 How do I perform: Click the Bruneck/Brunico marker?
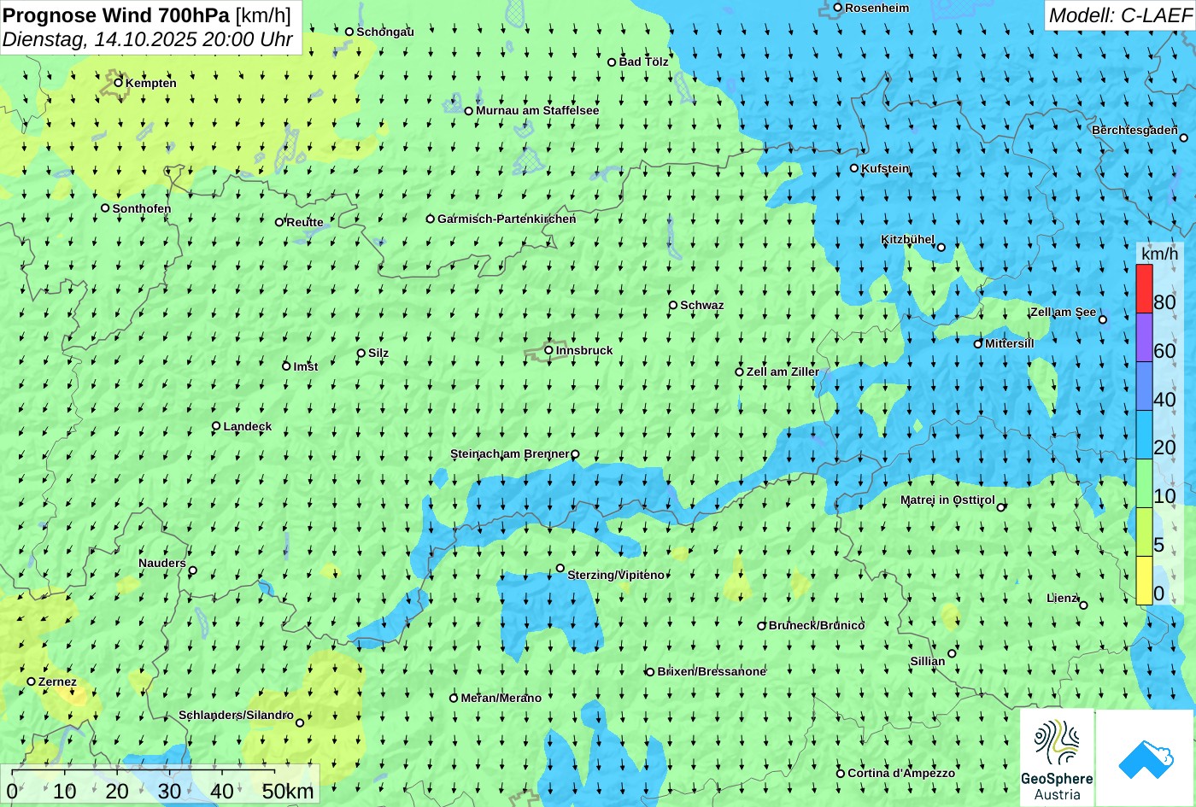[x=762, y=626]
